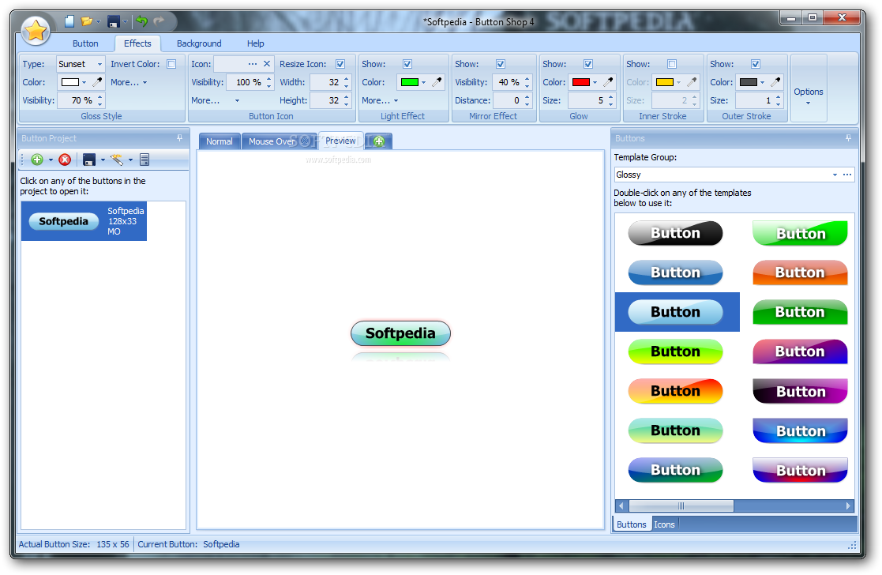
Task: Pick light effect color with eyedropper
Action: pos(437,82)
